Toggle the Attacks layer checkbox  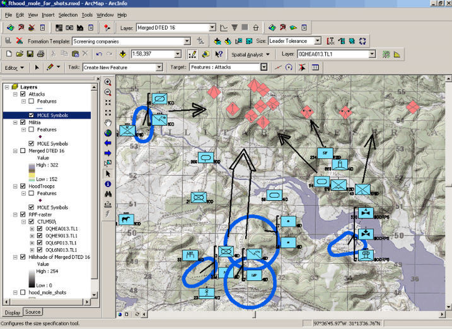pyautogui.click(x=23, y=94)
